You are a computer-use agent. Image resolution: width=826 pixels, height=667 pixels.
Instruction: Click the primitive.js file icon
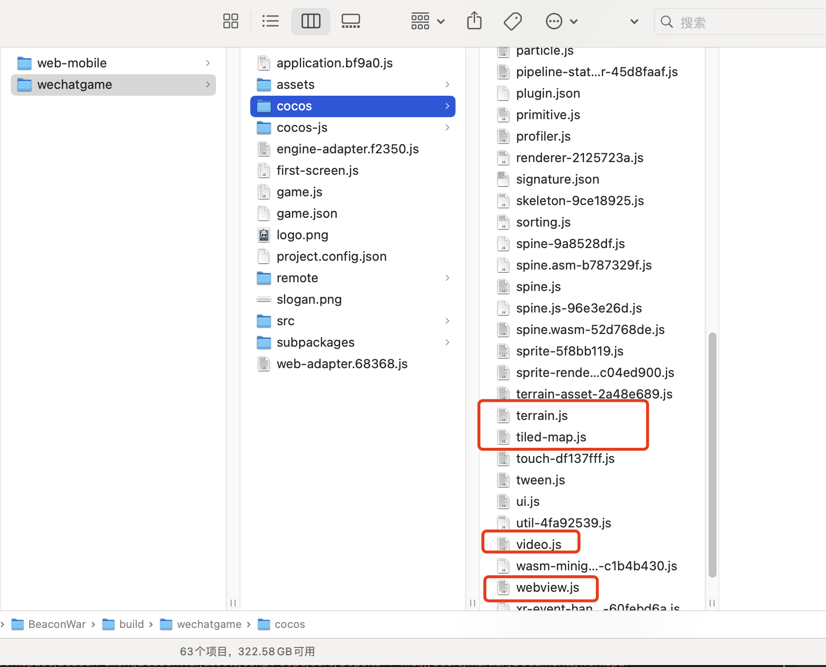point(503,115)
